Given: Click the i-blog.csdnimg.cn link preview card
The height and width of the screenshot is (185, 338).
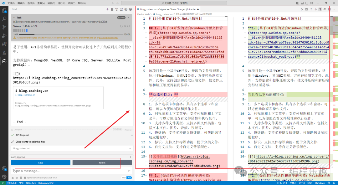Looking at the screenshot, I should click(58, 98).
